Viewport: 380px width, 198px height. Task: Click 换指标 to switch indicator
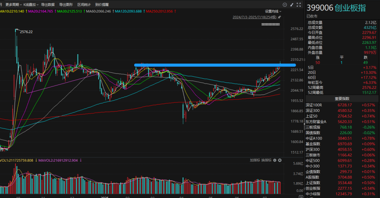266,160
